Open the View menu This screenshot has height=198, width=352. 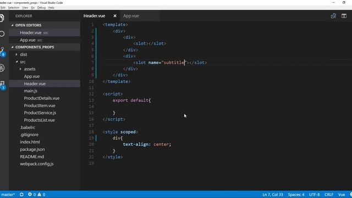(25, 8)
